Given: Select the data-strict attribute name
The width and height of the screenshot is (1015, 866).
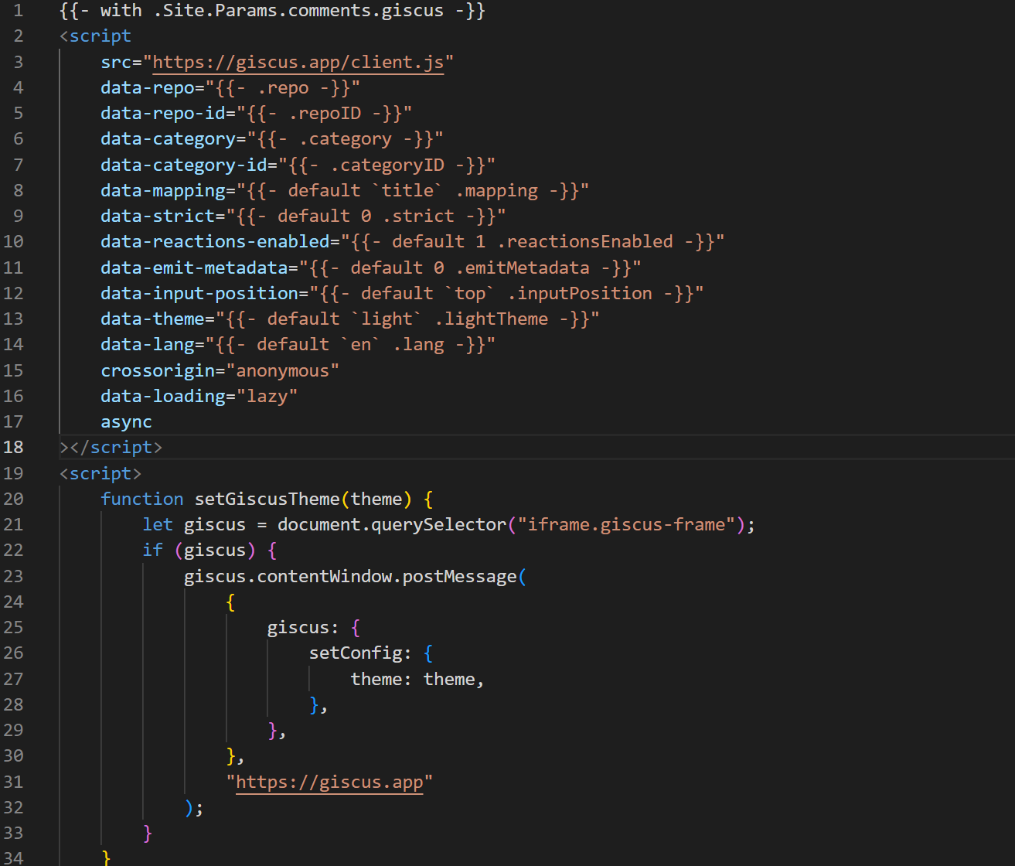Looking at the screenshot, I should 158,216.
